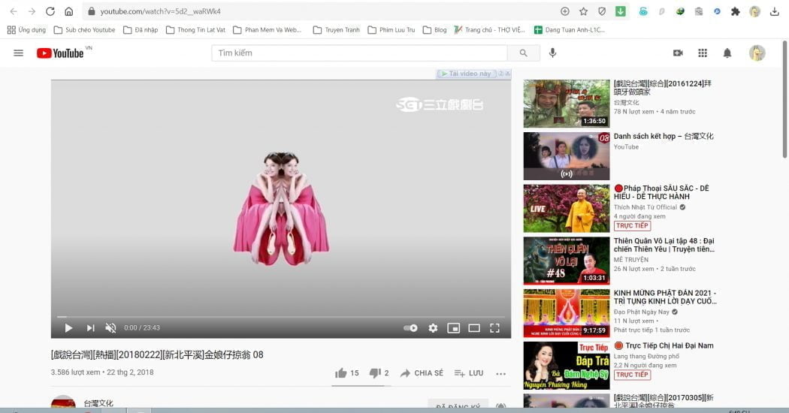
Task: Open the create video camera icon
Action: coord(678,53)
